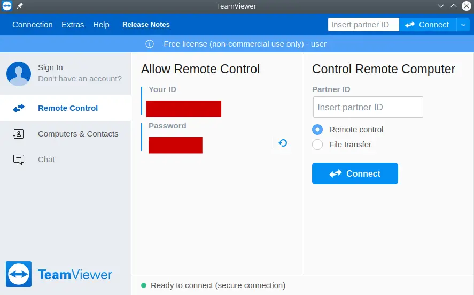474x295 pixels.
Task: Select the Remote Control tab
Action: 65,108
